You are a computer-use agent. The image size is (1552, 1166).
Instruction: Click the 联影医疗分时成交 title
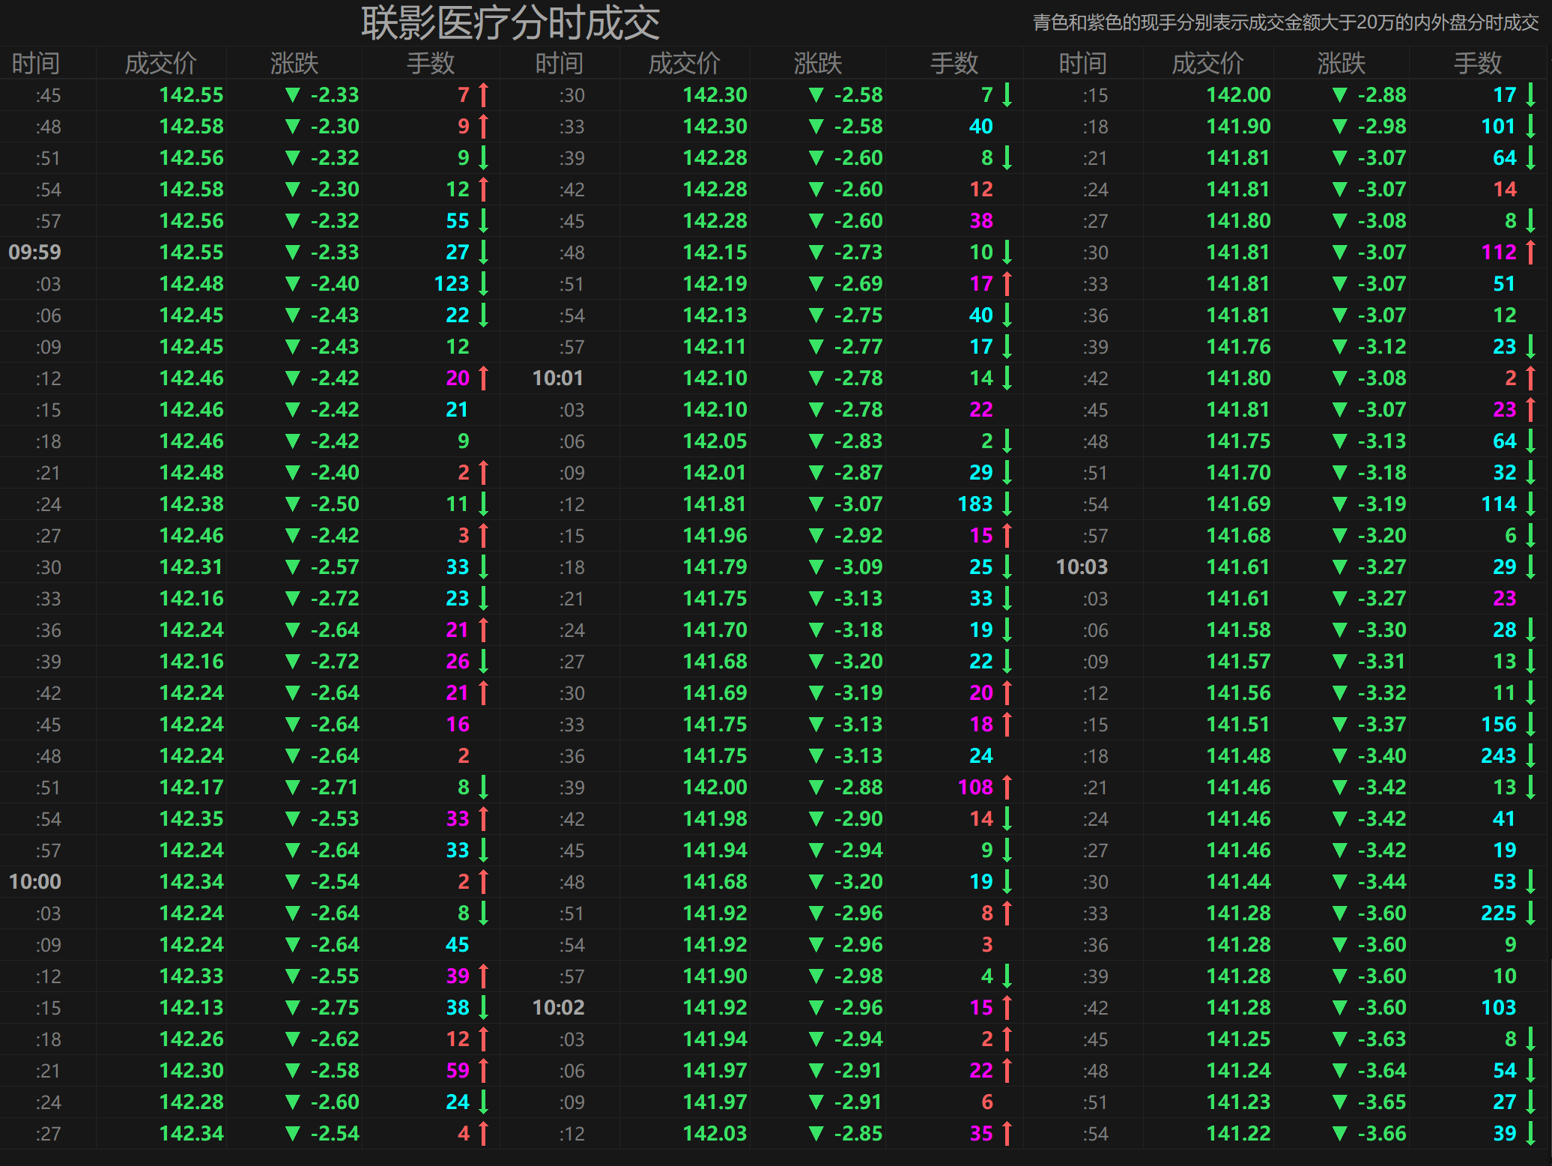coord(510,22)
